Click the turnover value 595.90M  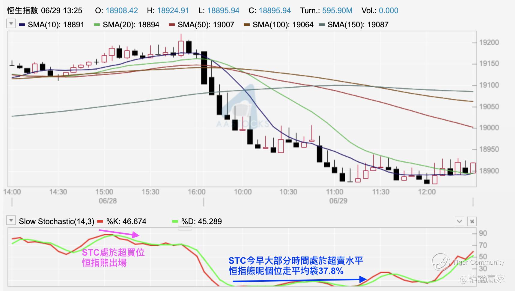click(x=337, y=10)
